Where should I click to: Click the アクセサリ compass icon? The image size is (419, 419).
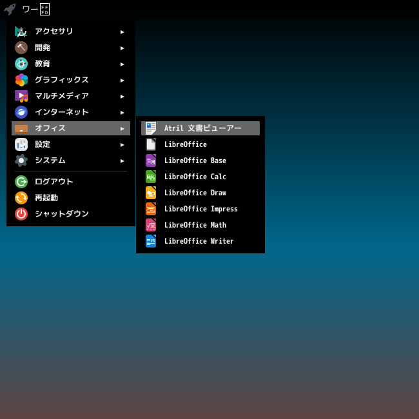click(x=21, y=32)
